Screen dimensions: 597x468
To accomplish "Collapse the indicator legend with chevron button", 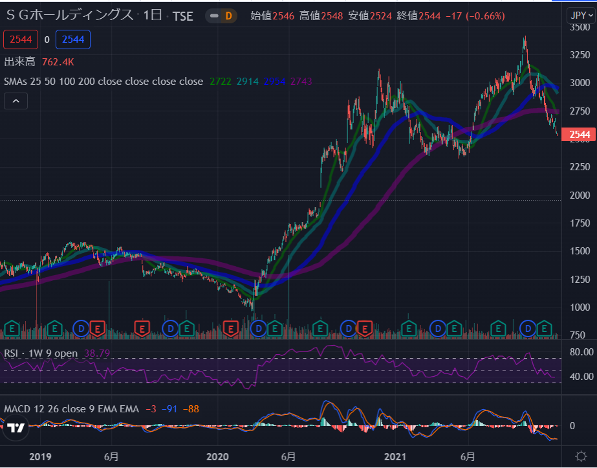I will coord(16,101).
